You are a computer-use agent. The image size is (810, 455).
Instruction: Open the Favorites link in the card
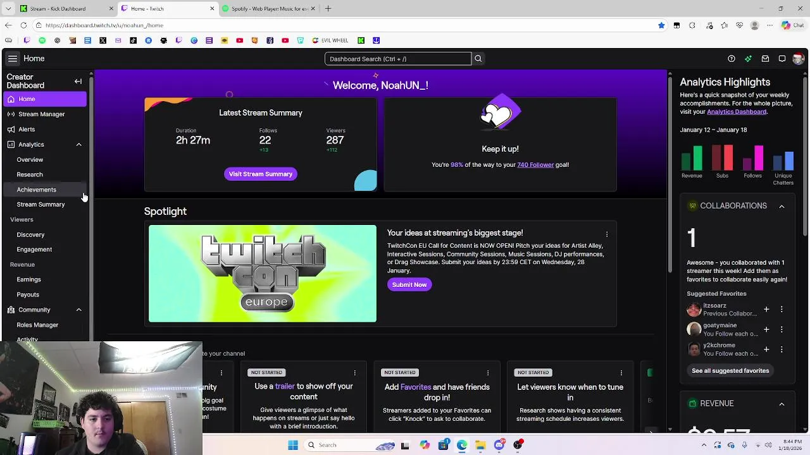[416, 387]
